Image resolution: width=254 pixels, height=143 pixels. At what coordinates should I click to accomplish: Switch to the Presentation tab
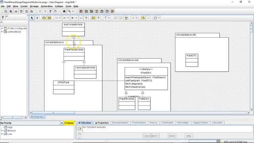pos(139,123)
